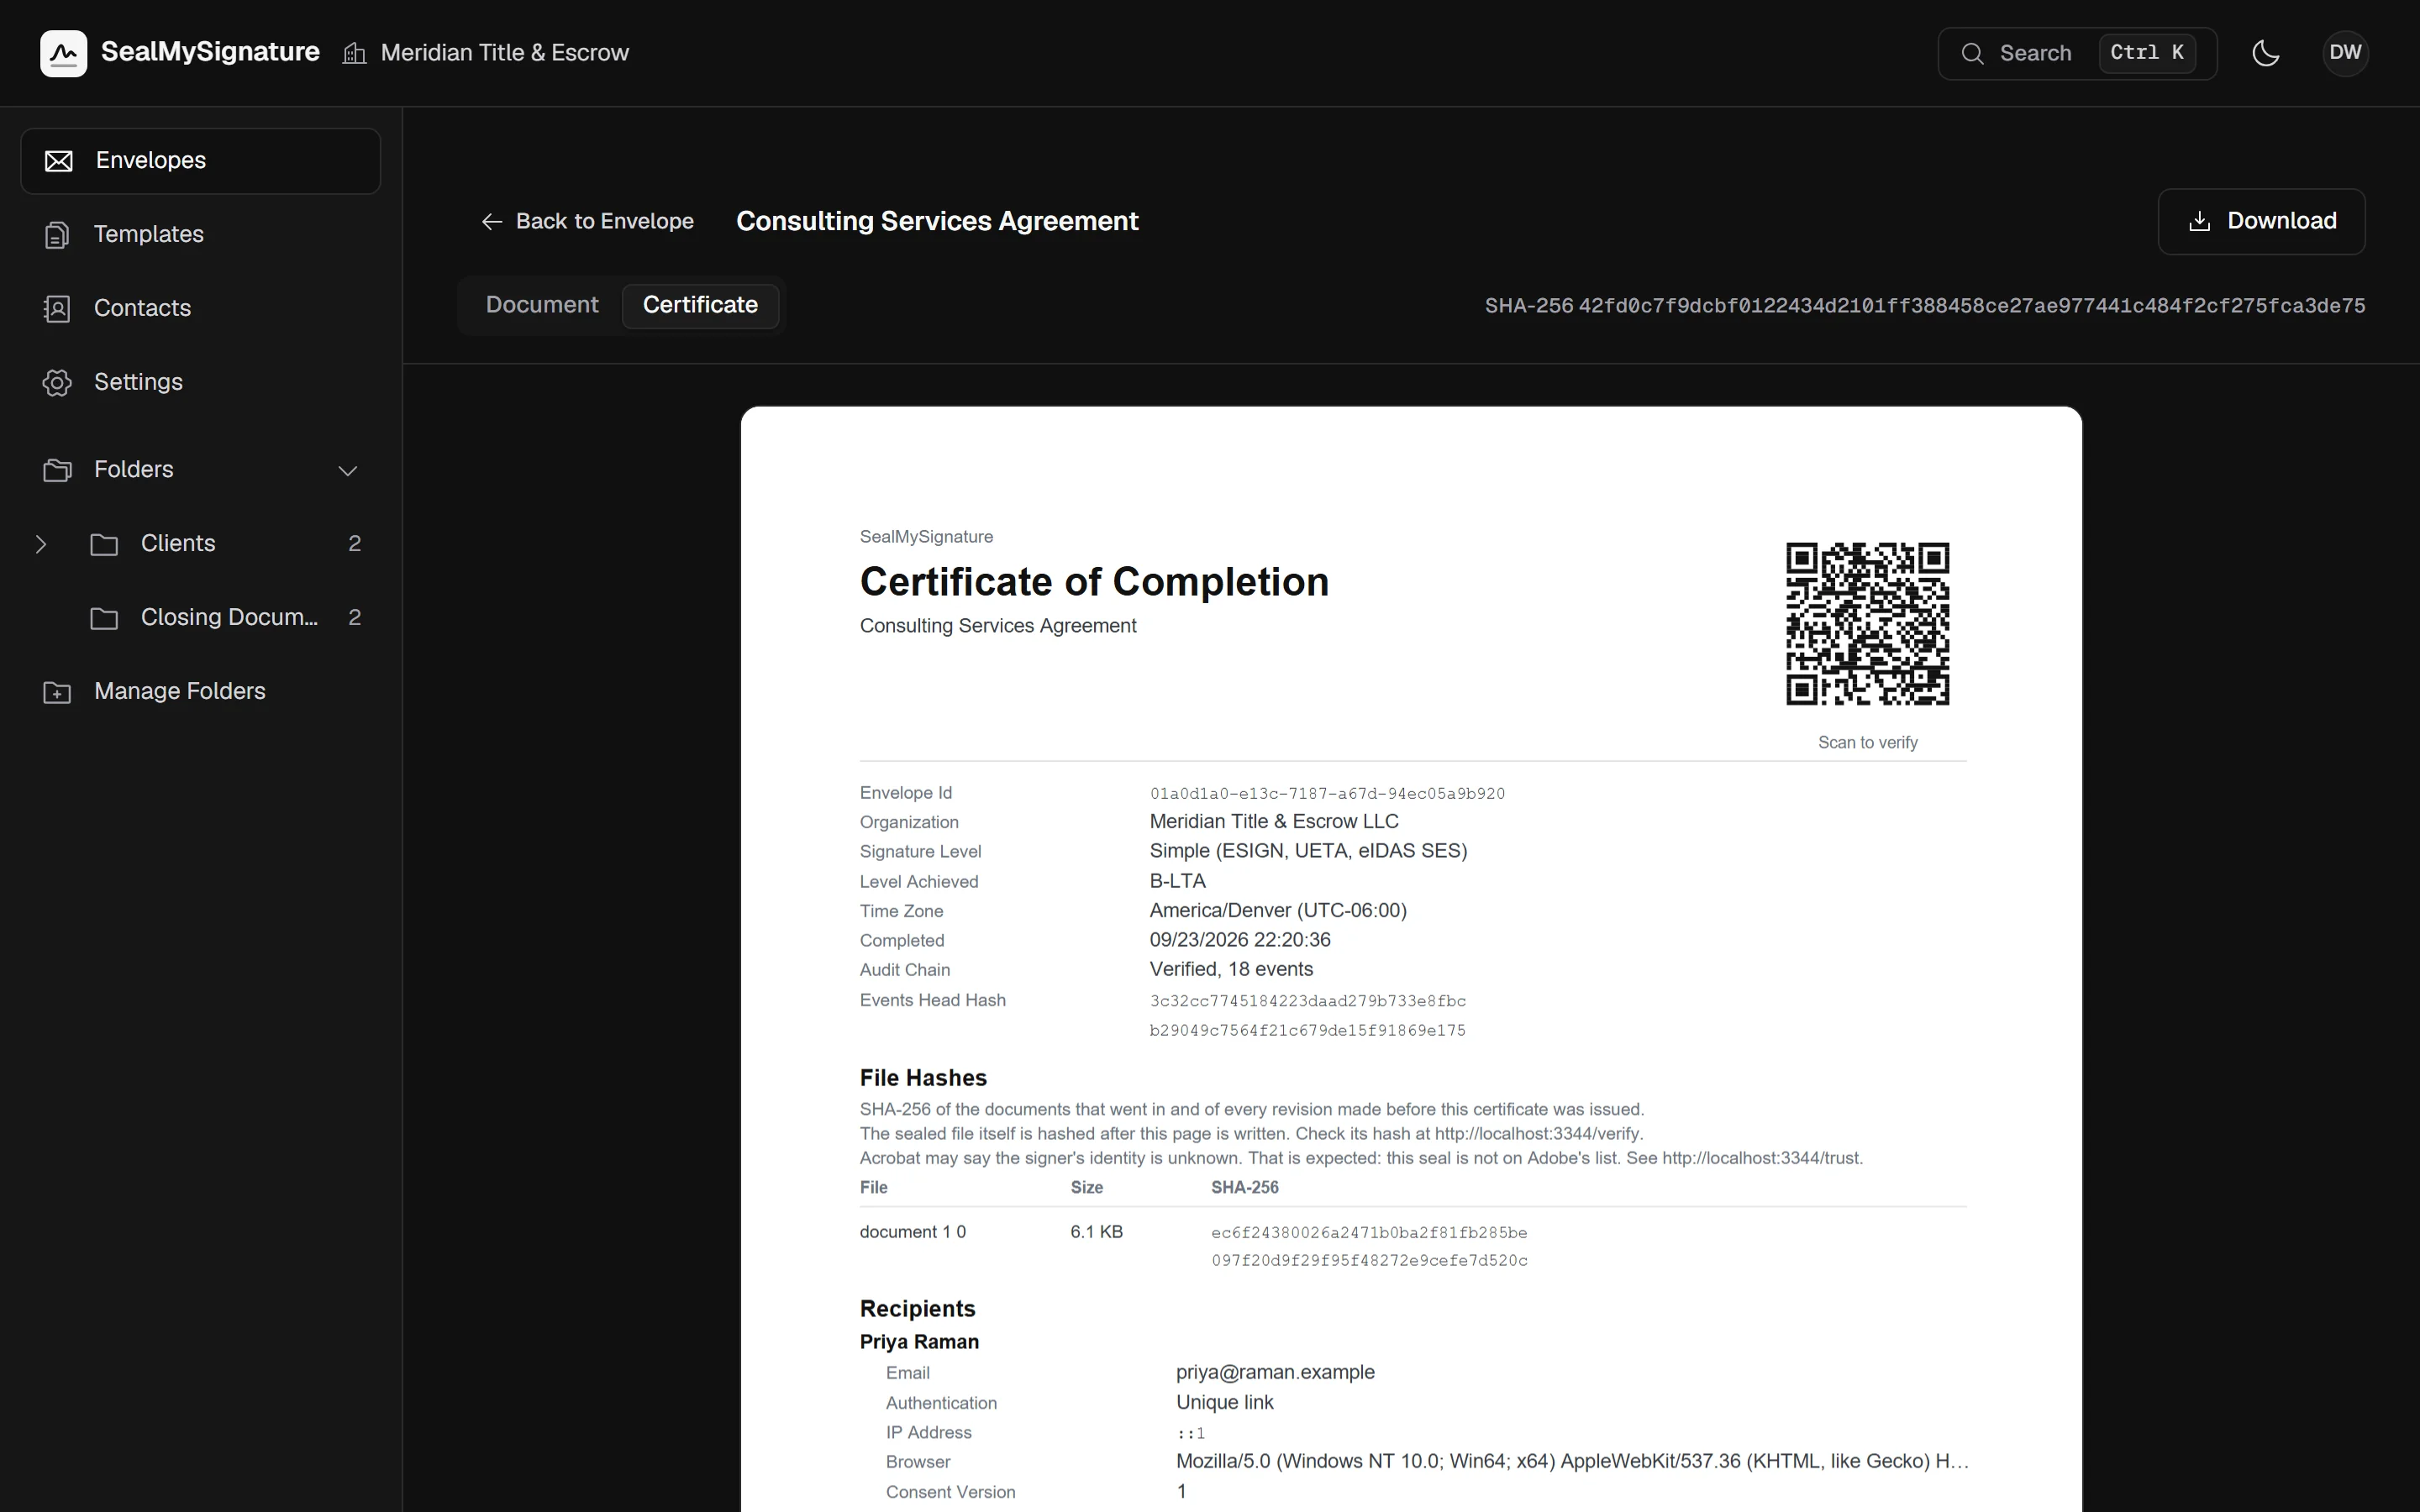
Task: Click the Download button label
Action: point(2281,221)
